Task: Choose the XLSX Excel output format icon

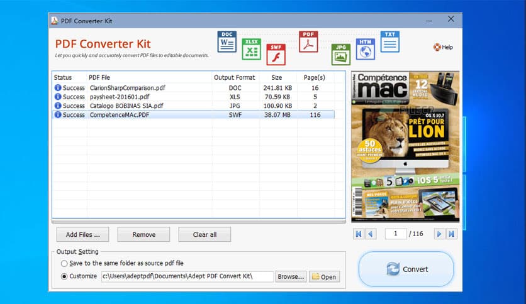Action: 251,49
